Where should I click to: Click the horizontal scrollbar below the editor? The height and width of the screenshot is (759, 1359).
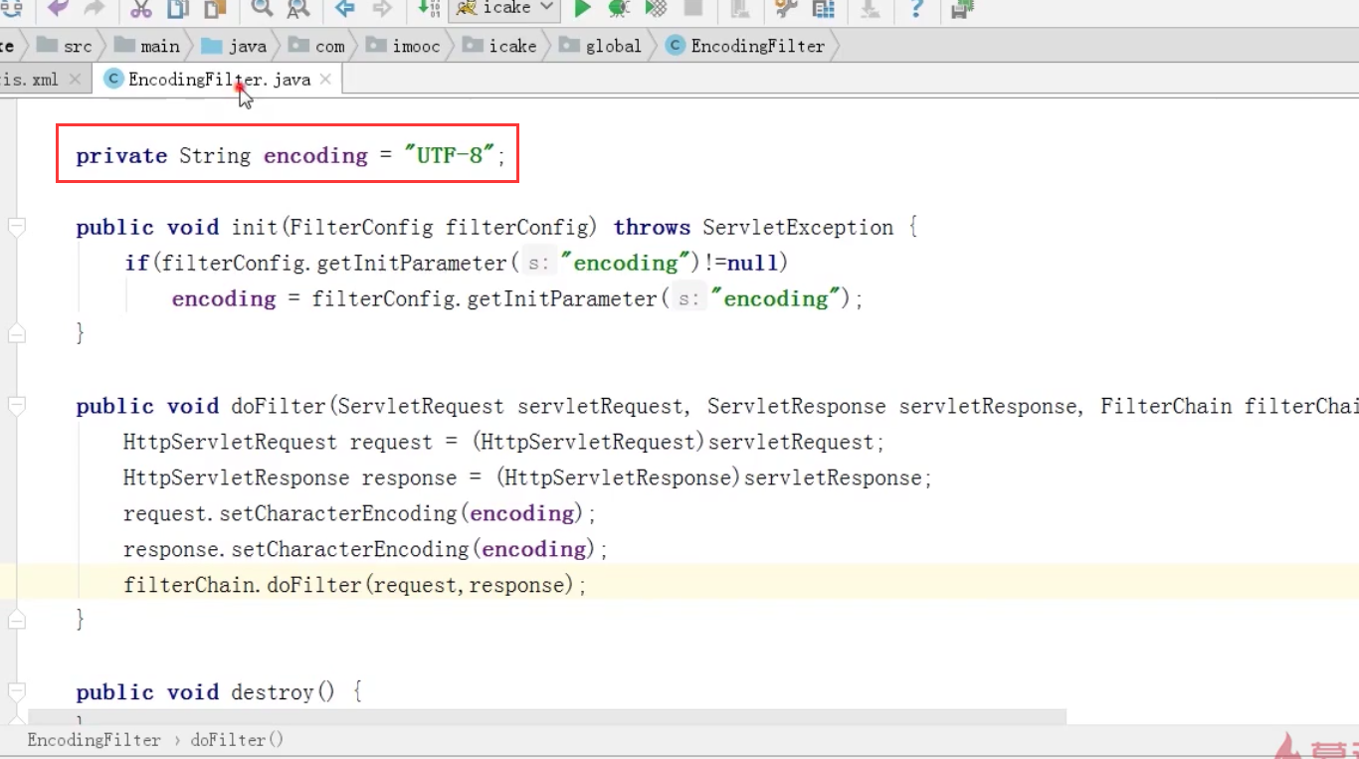[x=547, y=716]
